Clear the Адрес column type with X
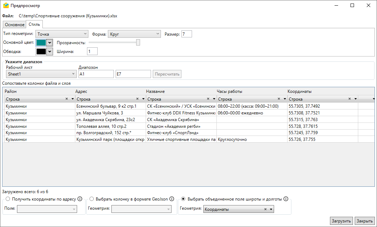This screenshot has width=377, height=227. (138, 99)
